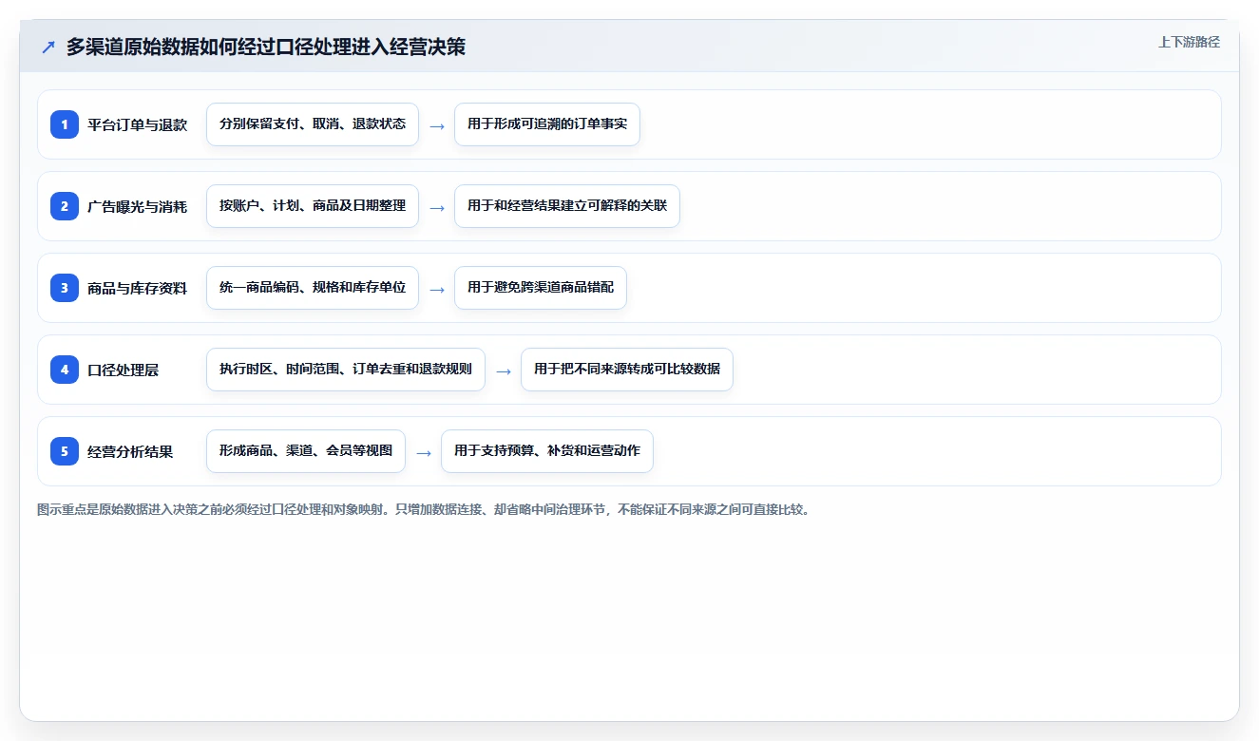Select the 用于支持预算、补货和运营动作 box
The width and height of the screenshot is (1259, 741).
(547, 451)
